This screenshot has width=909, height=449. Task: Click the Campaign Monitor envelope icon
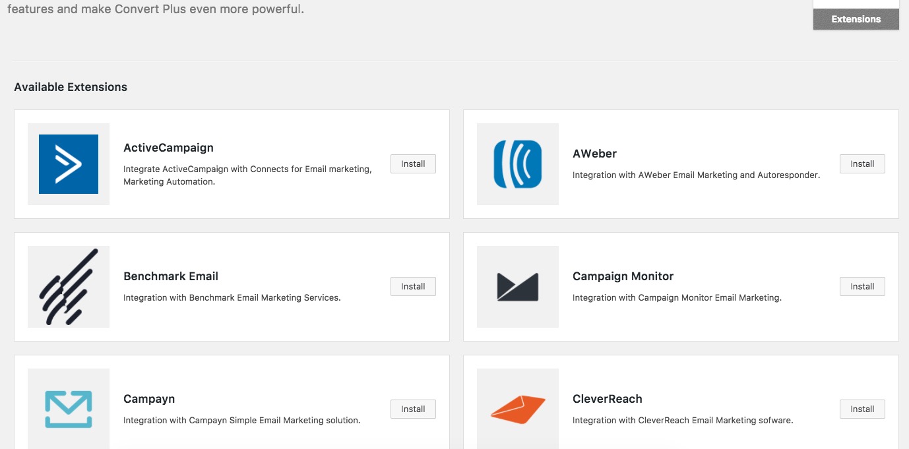tap(517, 286)
